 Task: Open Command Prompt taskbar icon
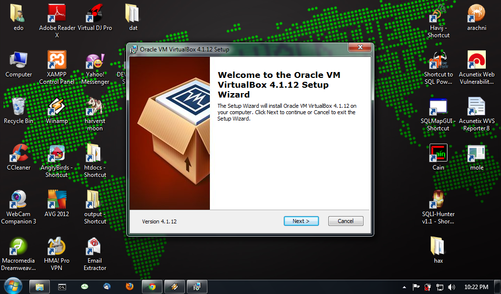(x=62, y=287)
